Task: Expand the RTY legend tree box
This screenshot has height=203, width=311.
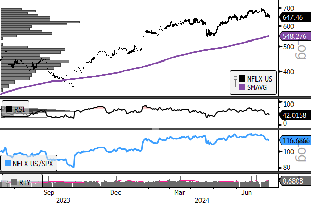Action: click(x=7, y=182)
